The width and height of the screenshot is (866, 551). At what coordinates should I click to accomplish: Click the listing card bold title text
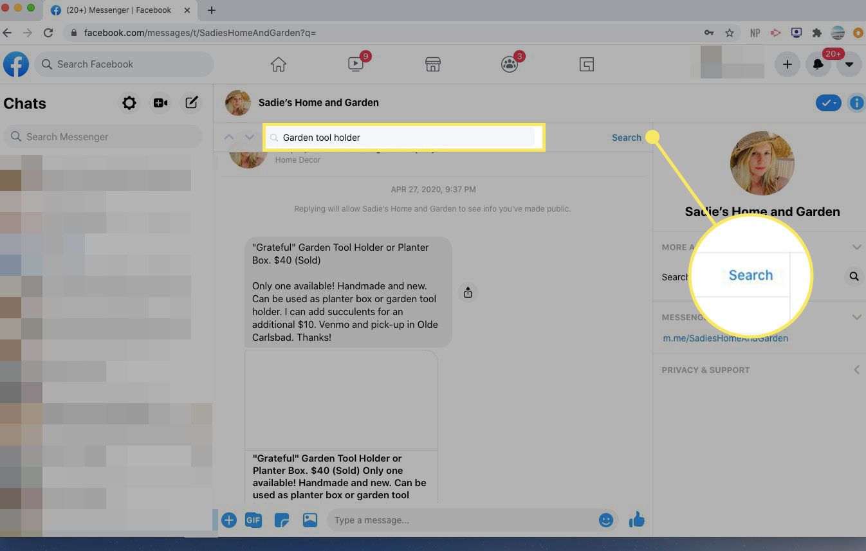pos(340,476)
